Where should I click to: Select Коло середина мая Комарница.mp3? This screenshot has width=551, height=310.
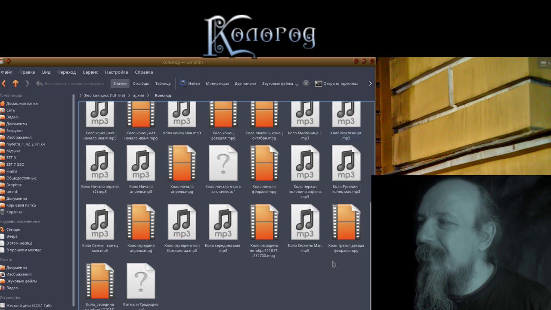(x=182, y=229)
